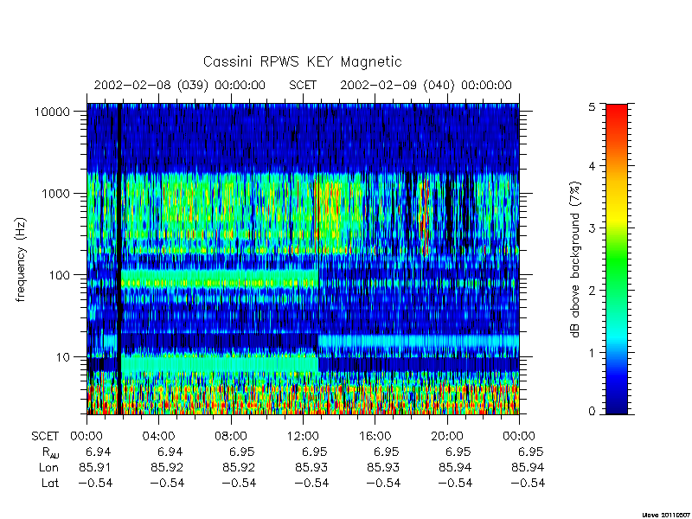Click the Lon value 85.93 under 12:00
The height and width of the screenshot is (519, 692).
(311, 467)
